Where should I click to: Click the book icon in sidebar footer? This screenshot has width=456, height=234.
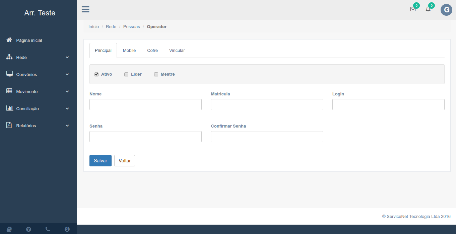click(9, 229)
